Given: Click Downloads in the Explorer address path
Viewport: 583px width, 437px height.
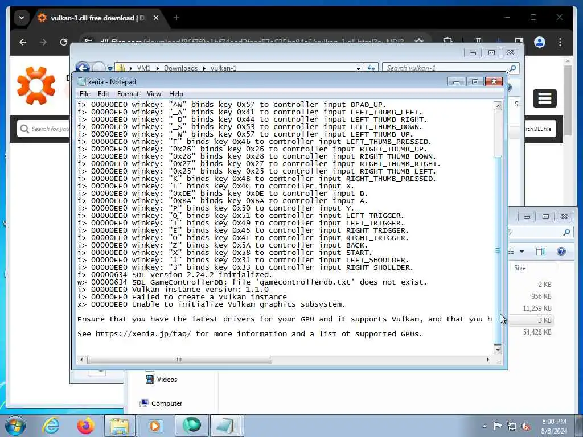Looking at the screenshot, I should pos(180,68).
